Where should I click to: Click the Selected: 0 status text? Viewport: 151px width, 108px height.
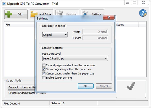(x=58, y=103)
